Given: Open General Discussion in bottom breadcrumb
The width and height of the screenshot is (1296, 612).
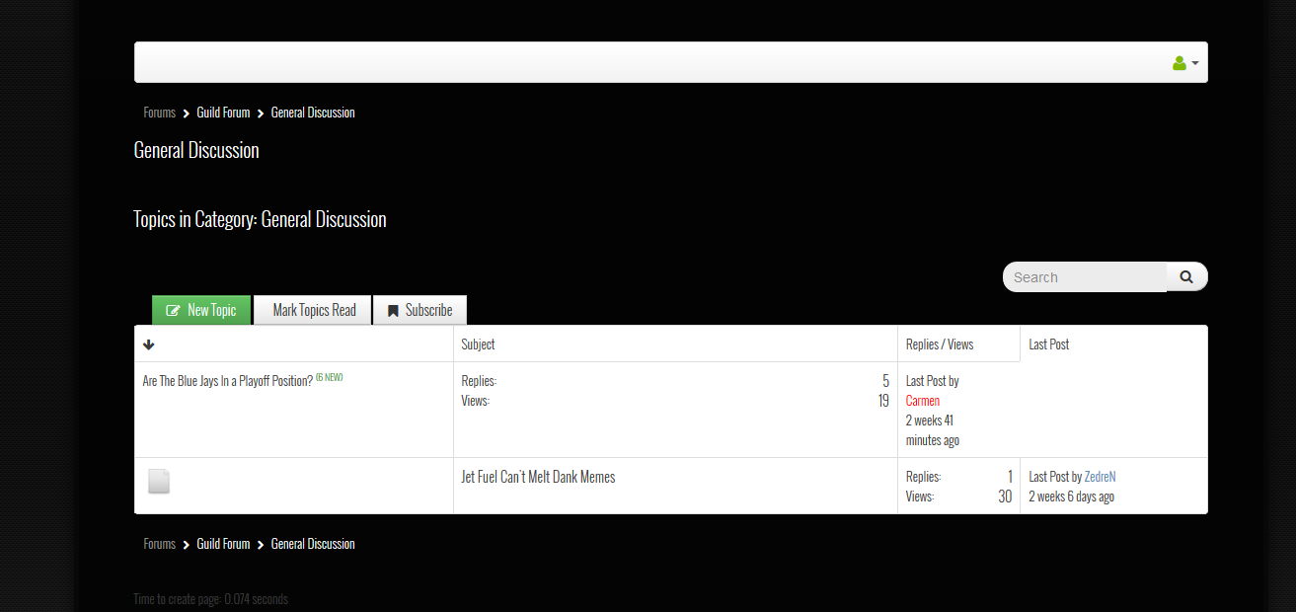Looking at the screenshot, I should [313, 544].
